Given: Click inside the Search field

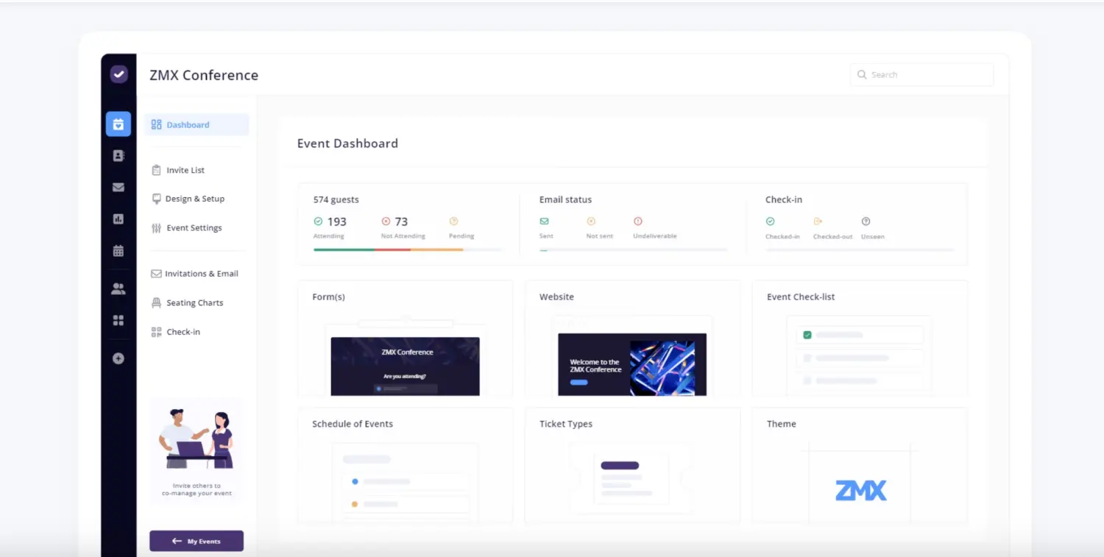Looking at the screenshot, I should pyautogui.click(x=921, y=74).
